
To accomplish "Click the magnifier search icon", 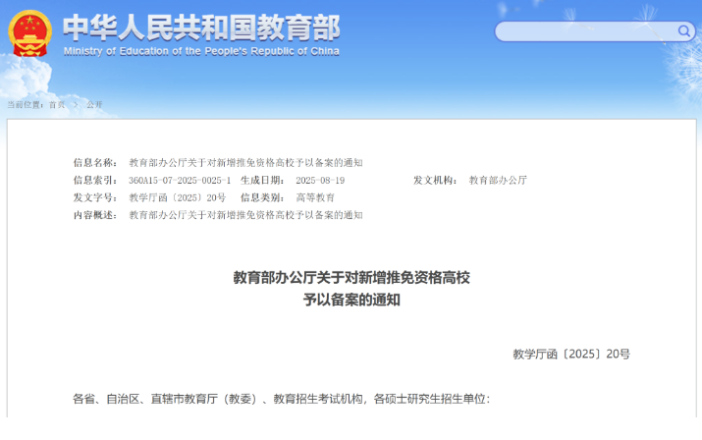I will pyautogui.click(x=683, y=30).
